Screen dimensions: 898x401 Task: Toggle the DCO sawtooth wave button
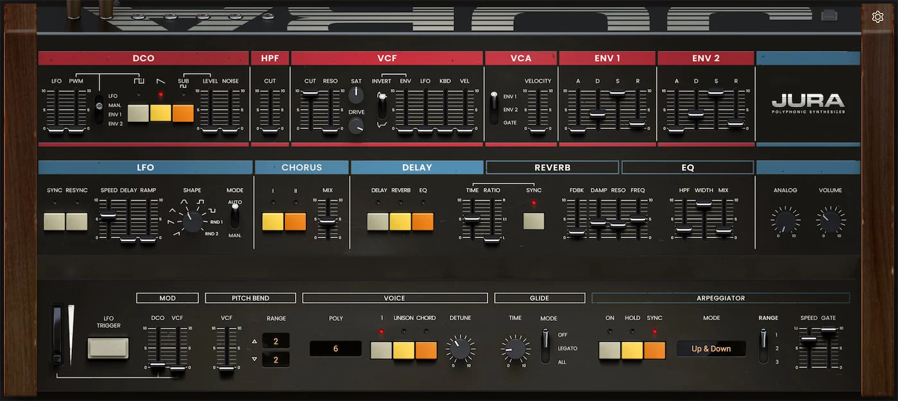click(160, 113)
